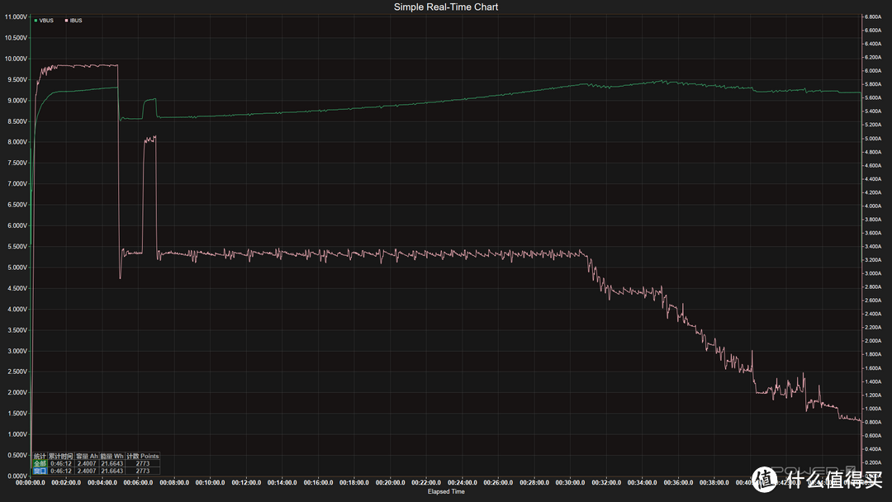Click the 00:20:00.0 time axis label
Image resolution: width=892 pixels, height=502 pixels.
[390, 483]
